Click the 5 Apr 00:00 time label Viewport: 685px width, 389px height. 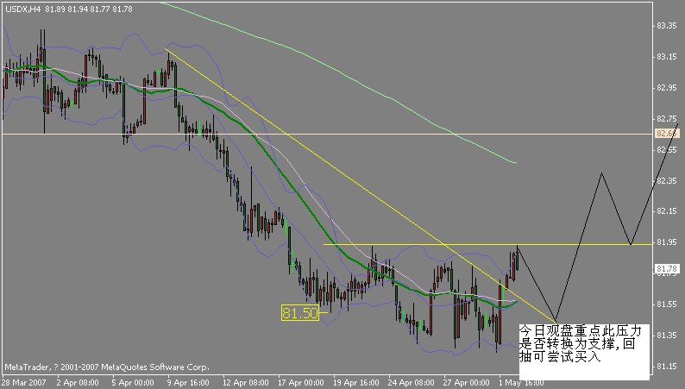tap(133, 383)
